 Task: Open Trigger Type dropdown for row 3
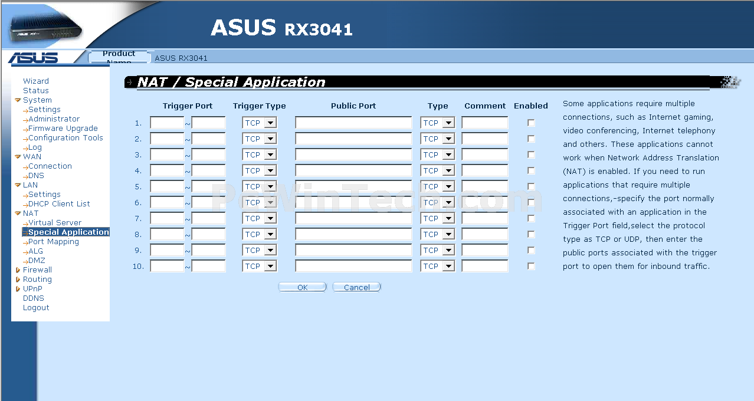pyautogui.click(x=260, y=155)
